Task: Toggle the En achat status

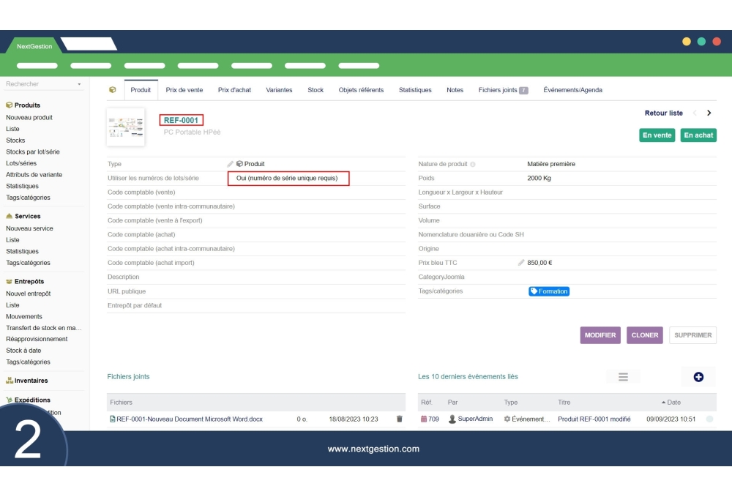Action: click(698, 135)
